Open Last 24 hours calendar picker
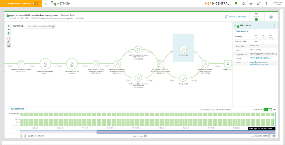The height and width of the screenshot is (145, 285). coord(146,136)
